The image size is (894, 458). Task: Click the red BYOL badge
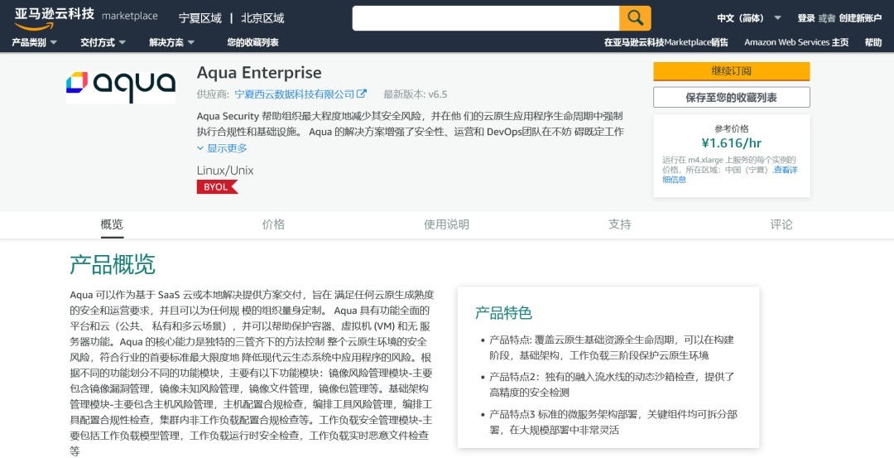coord(217,186)
